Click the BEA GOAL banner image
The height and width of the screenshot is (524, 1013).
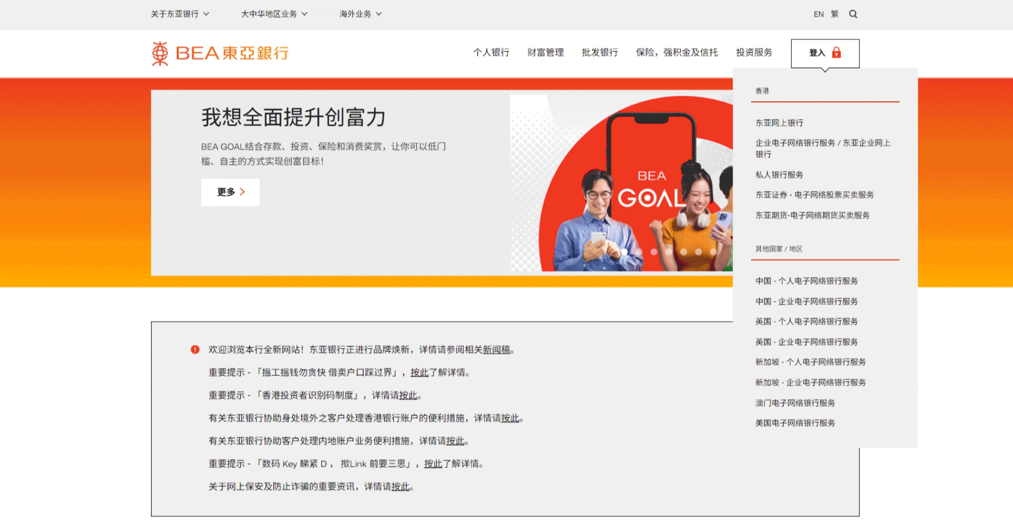pyautogui.click(x=621, y=183)
